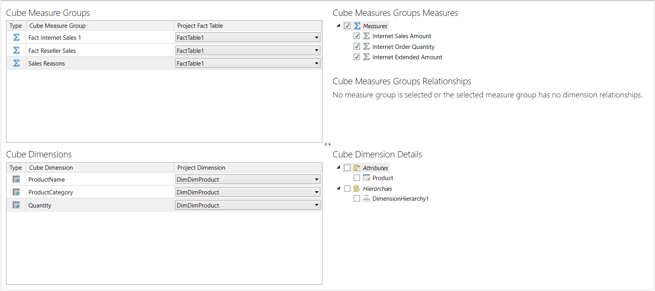Click the sigma icon beside Fact Reseller Sales
Image resolution: width=655 pixels, height=291 pixels.
pos(16,50)
